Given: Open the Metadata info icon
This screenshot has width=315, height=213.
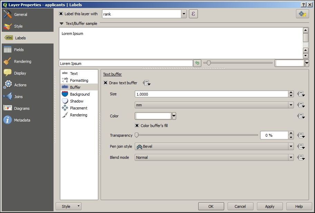Looking at the screenshot, I should tap(8, 120).
